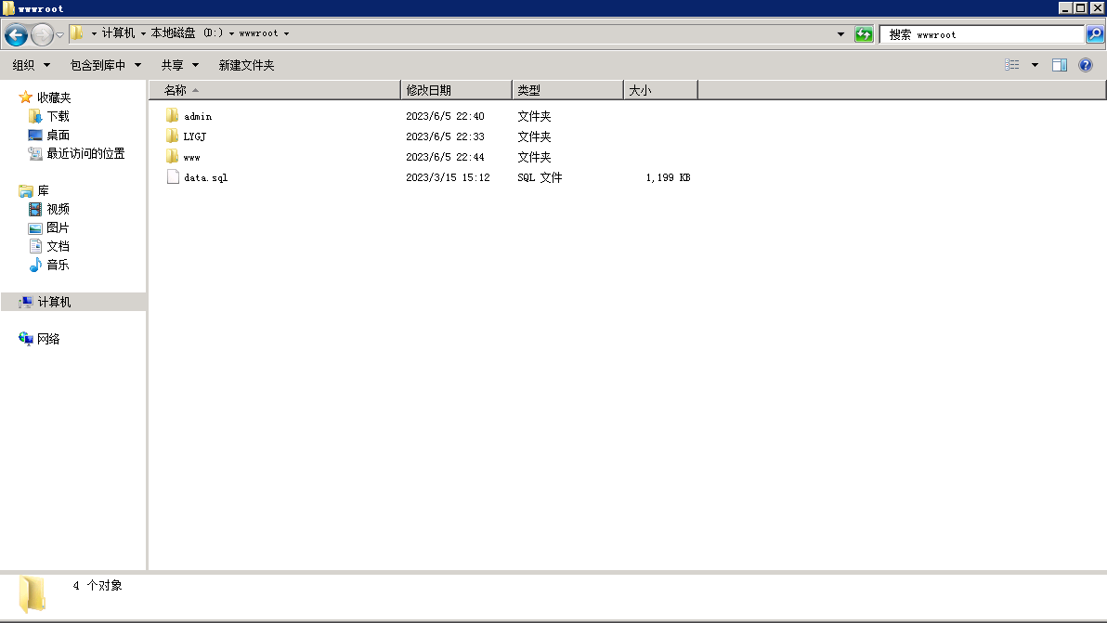This screenshot has width=1107, height=623.
Task: Open the admin folder
Action: (x=197, y=116)
